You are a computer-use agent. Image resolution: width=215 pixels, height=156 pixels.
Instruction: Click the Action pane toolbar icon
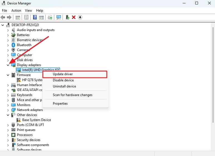[x=41, y=17]
